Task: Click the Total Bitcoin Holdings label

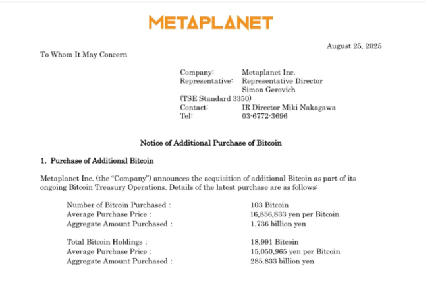Action: click(107, 242)
